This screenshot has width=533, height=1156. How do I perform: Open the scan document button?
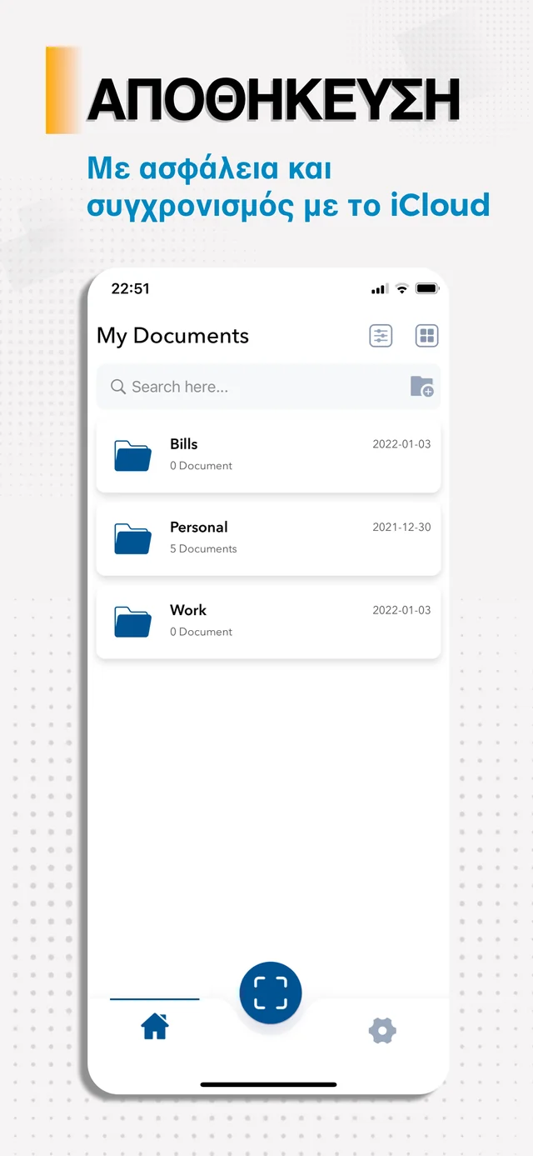tap(271, 993)
